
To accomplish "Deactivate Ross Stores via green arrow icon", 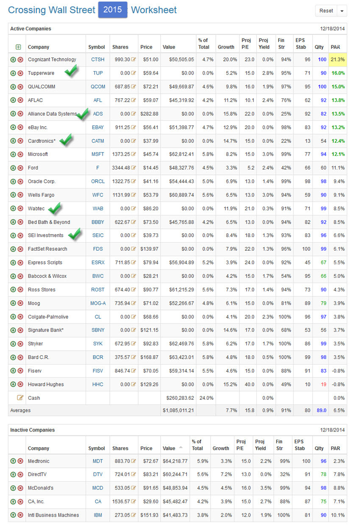I will (x=14, y=290).
